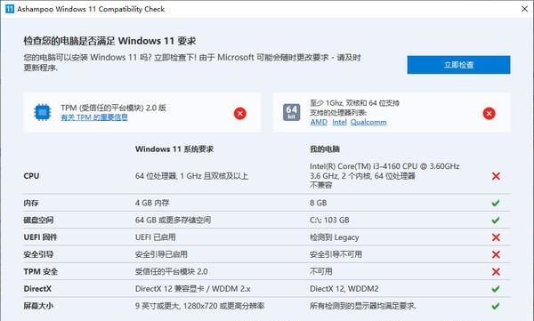Click the C:\: 103 GB value

coord(329,220)
